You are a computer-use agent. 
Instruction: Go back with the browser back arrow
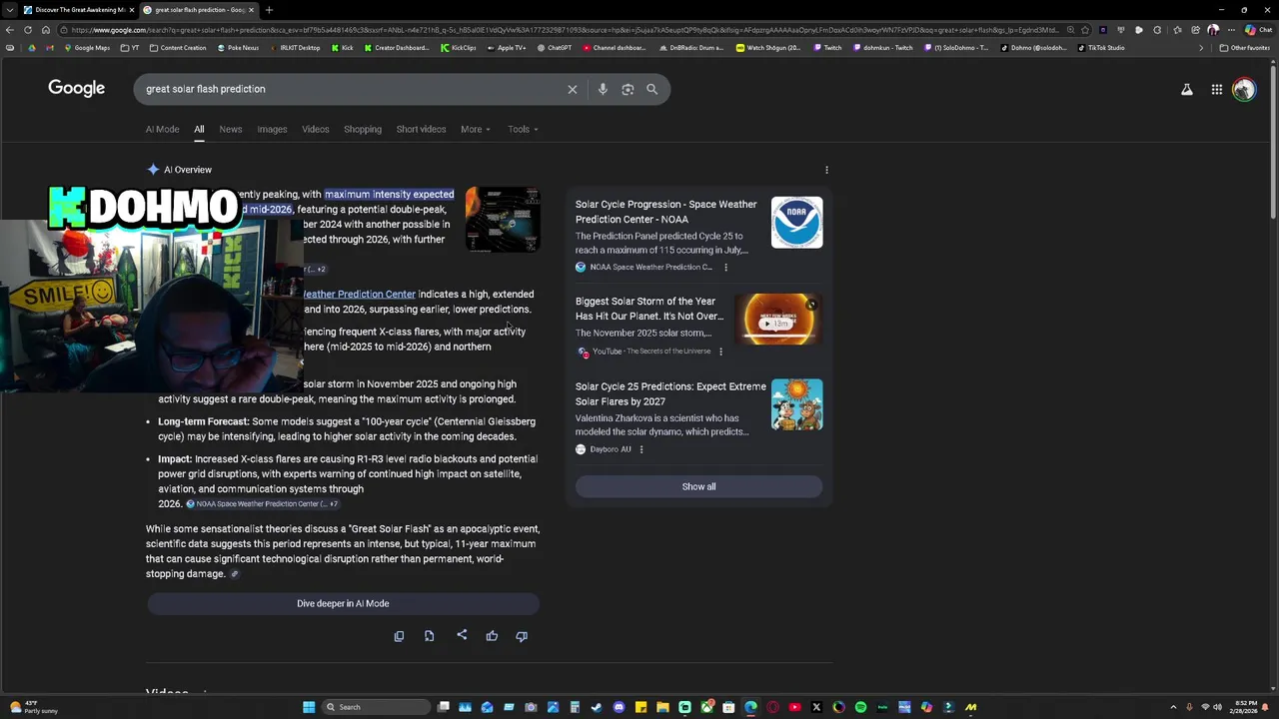(10, 30)
